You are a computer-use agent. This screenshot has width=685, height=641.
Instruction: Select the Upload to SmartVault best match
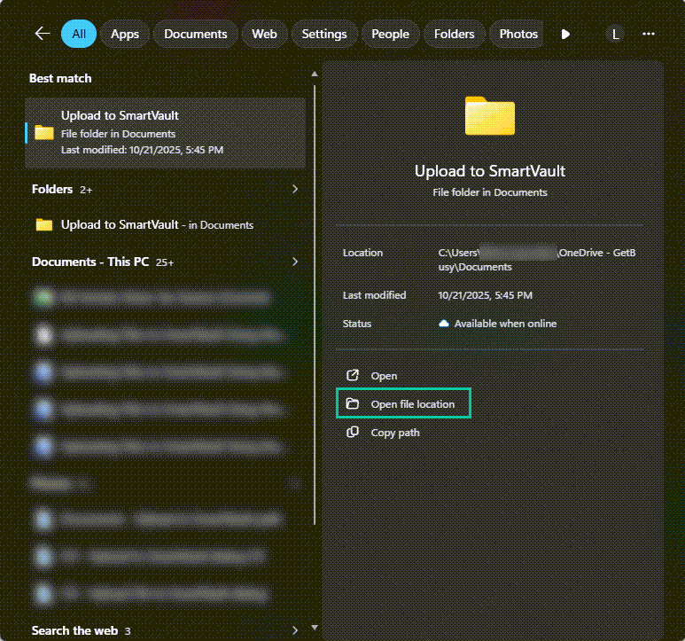click(x=165, y=133)
